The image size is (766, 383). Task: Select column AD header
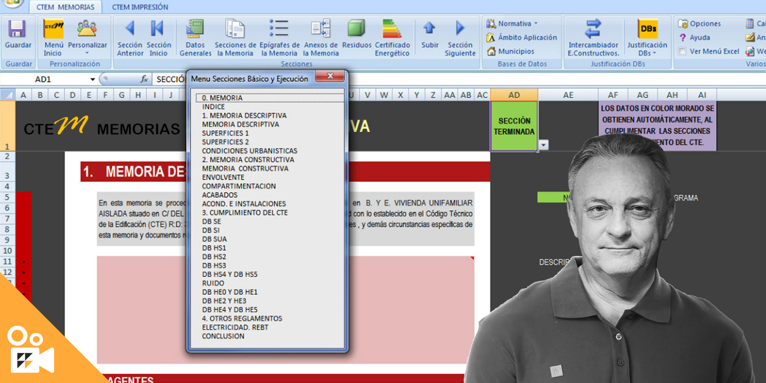click(514, 95)
